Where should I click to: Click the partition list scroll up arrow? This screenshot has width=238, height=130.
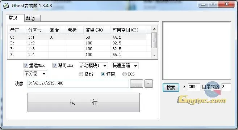pyautogui.click(x=154, y=29)
